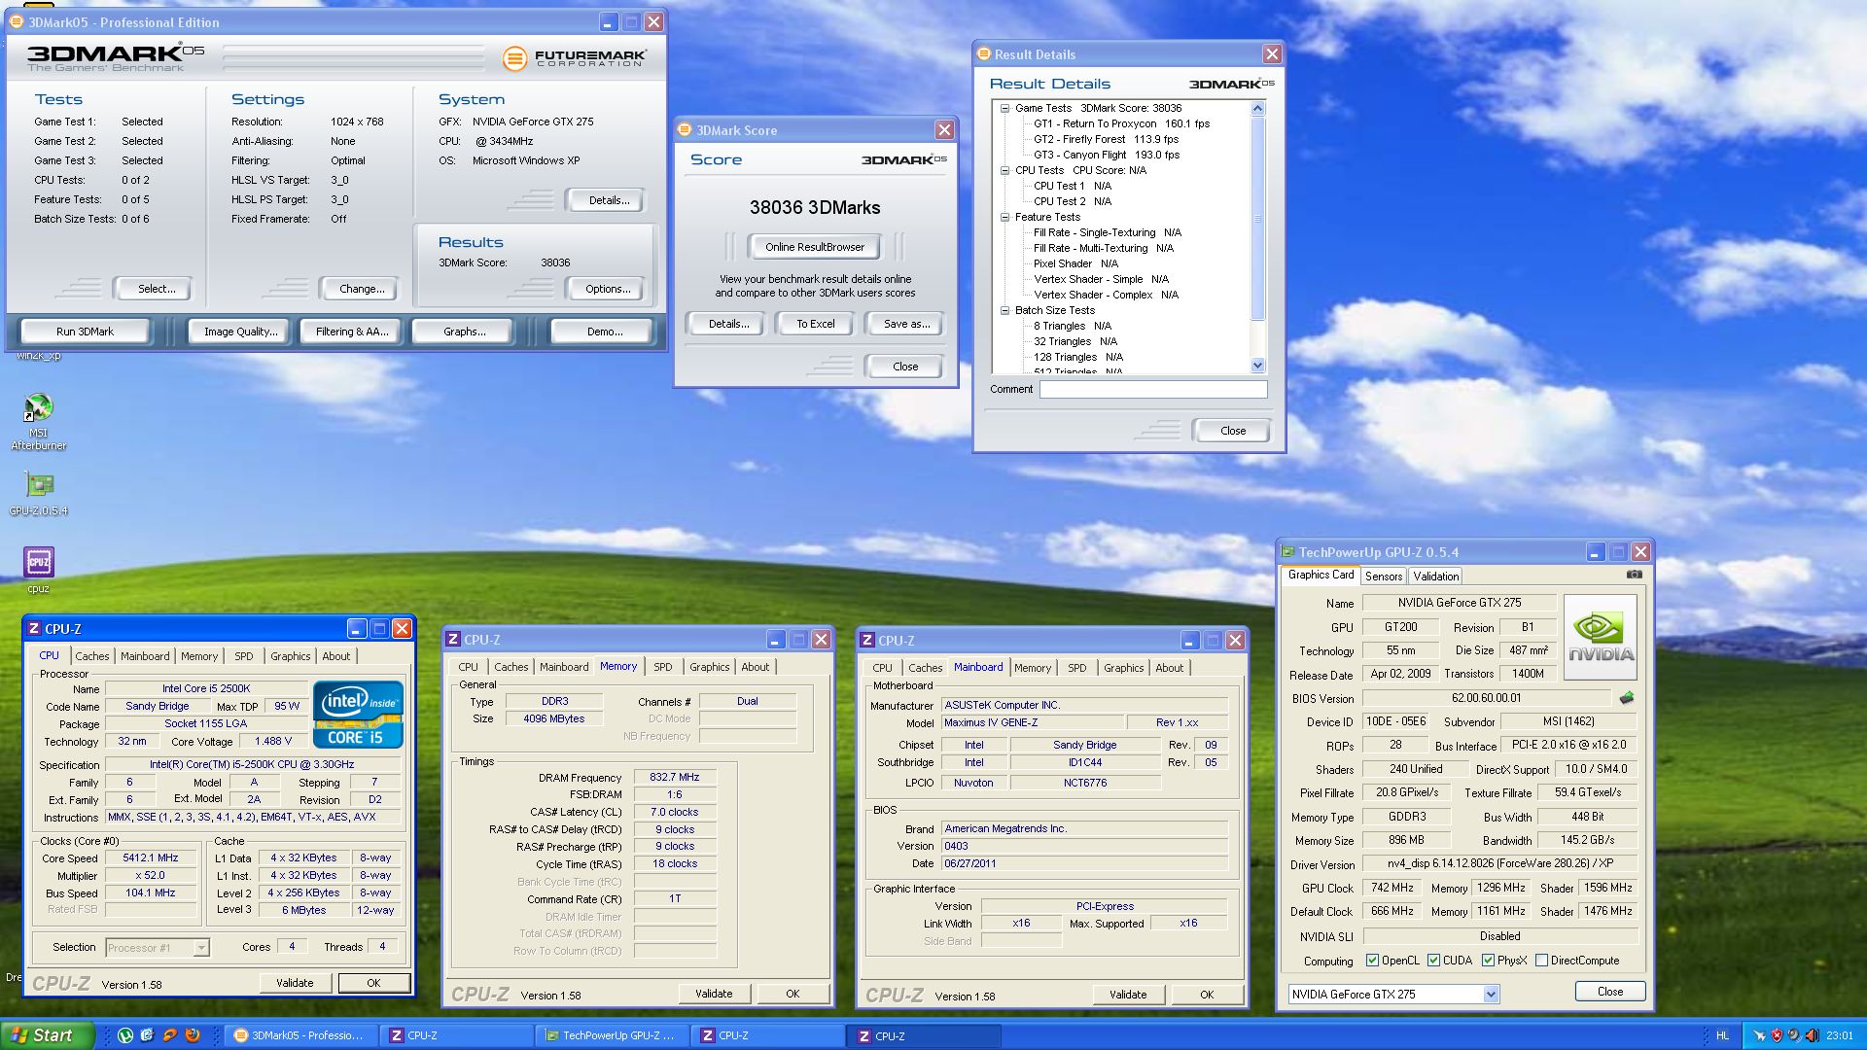Click the Comment input field

point(1152,389)
